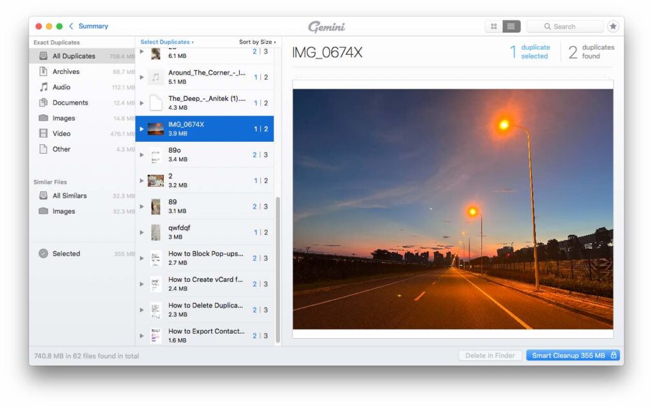The width and height of the screenshot is (653, 407).
Task: Click the duplicates list scrollbar
Action: (277, 268)
